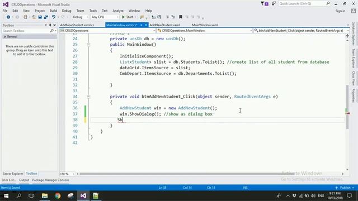358x201 pixels.
Task: Open Windows search from the taskbar
Action: [18, 196]
